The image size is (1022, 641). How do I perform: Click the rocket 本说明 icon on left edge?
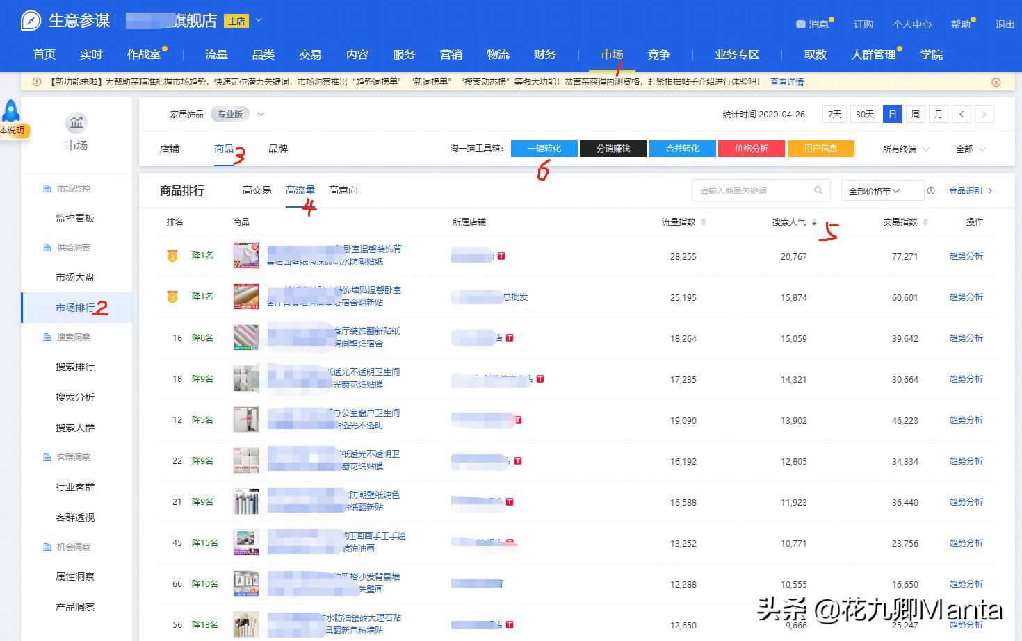pyautogui.click(x=11, y=110)
